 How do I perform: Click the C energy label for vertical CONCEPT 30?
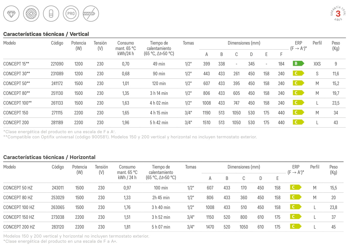(x=298, y=74)
